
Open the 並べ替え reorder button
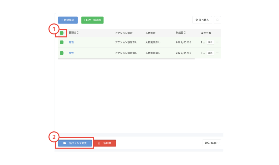(202, 20)
